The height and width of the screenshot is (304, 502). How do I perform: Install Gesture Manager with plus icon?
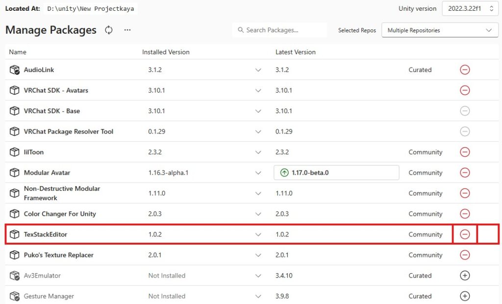click(465, 296)
